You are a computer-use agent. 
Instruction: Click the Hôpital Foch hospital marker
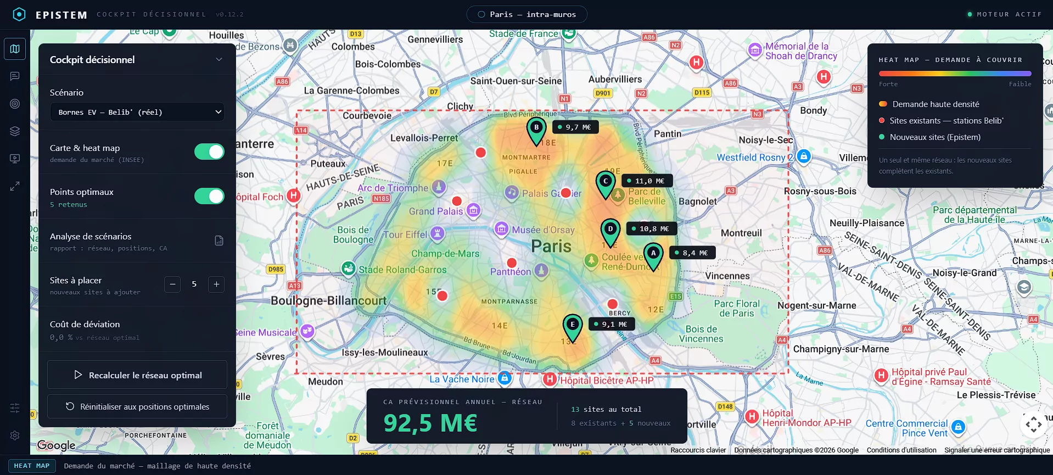[294, 195]
